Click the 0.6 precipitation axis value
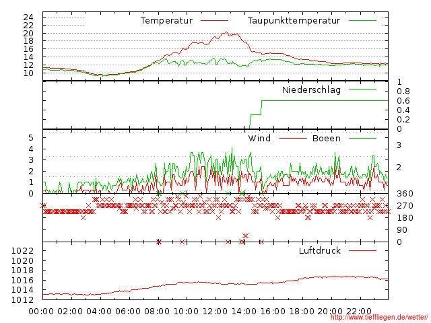The height and width of the screenshot is (323, 431). coord(403,100)
